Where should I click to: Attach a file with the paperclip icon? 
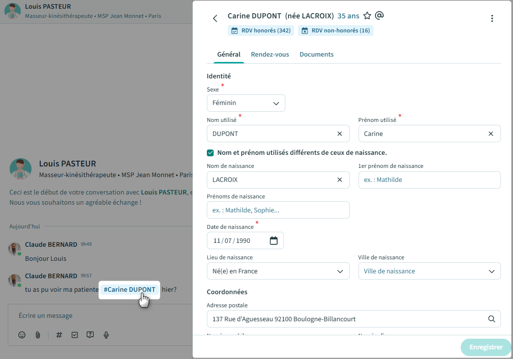(38, 335)
